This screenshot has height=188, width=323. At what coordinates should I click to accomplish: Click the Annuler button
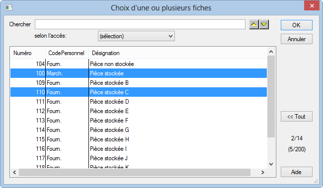[297, 39]
